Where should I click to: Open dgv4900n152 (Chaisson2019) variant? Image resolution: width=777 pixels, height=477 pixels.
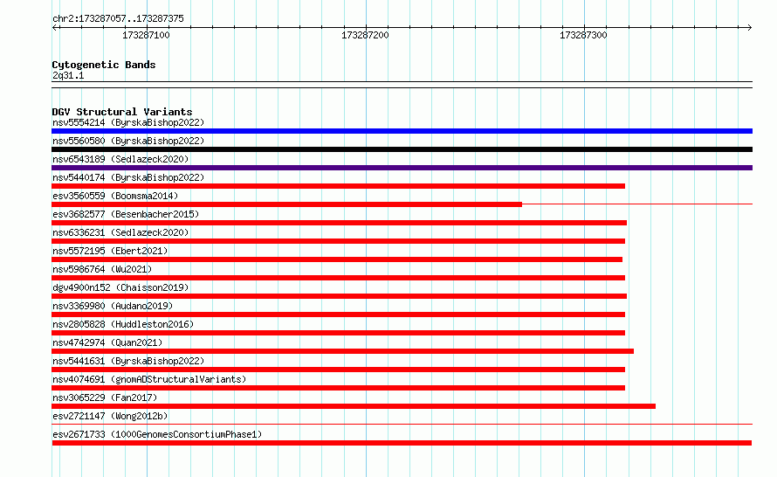pyautogui.click(x=120, y=287)
